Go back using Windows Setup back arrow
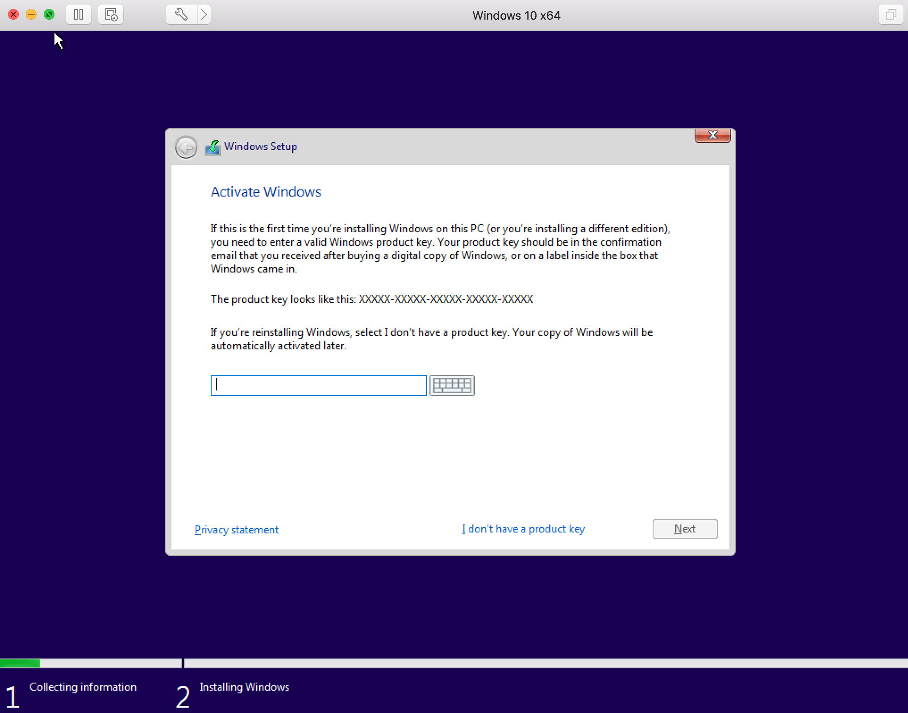Viewport: 908px width, 713px height. (186, 147)
